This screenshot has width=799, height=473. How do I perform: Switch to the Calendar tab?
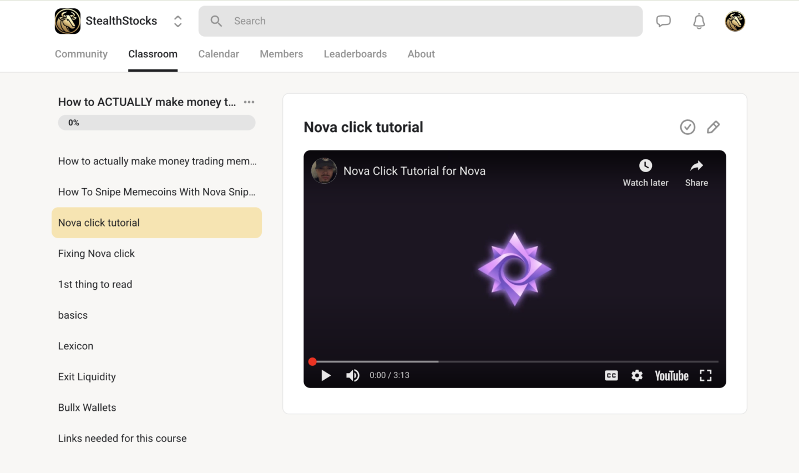[219, 54]
